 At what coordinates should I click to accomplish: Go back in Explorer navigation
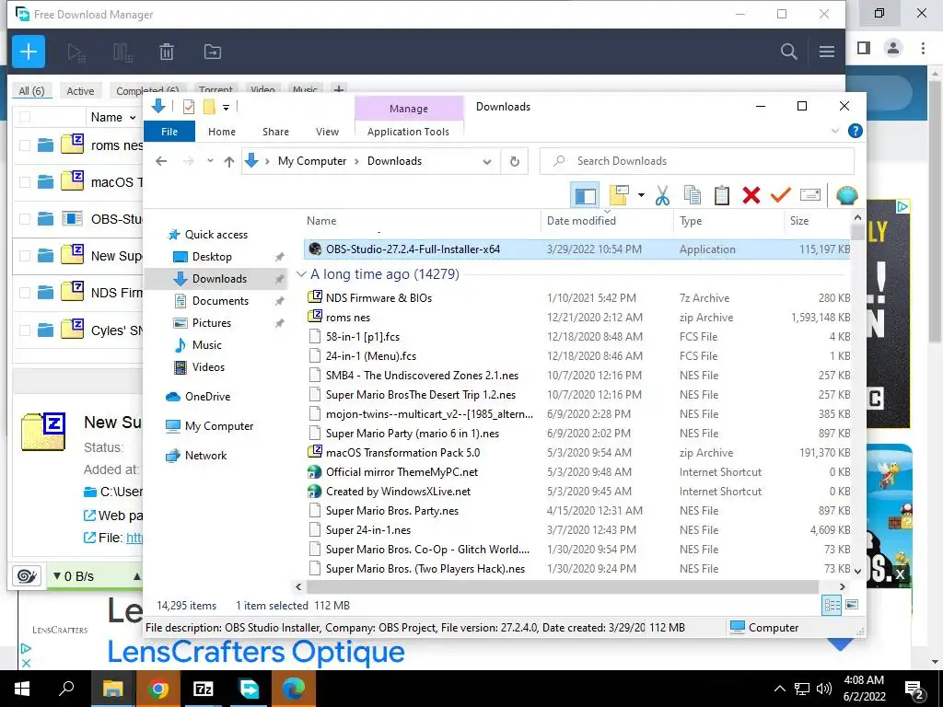click(x=161, y=161)
